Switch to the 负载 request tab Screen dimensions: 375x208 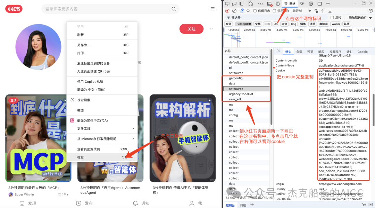pyautogui.click(x=299, y=52)
